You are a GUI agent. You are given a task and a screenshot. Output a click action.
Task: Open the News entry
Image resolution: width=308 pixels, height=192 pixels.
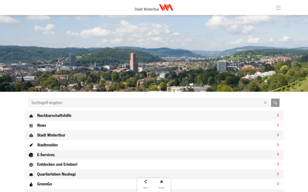(154, 125)
